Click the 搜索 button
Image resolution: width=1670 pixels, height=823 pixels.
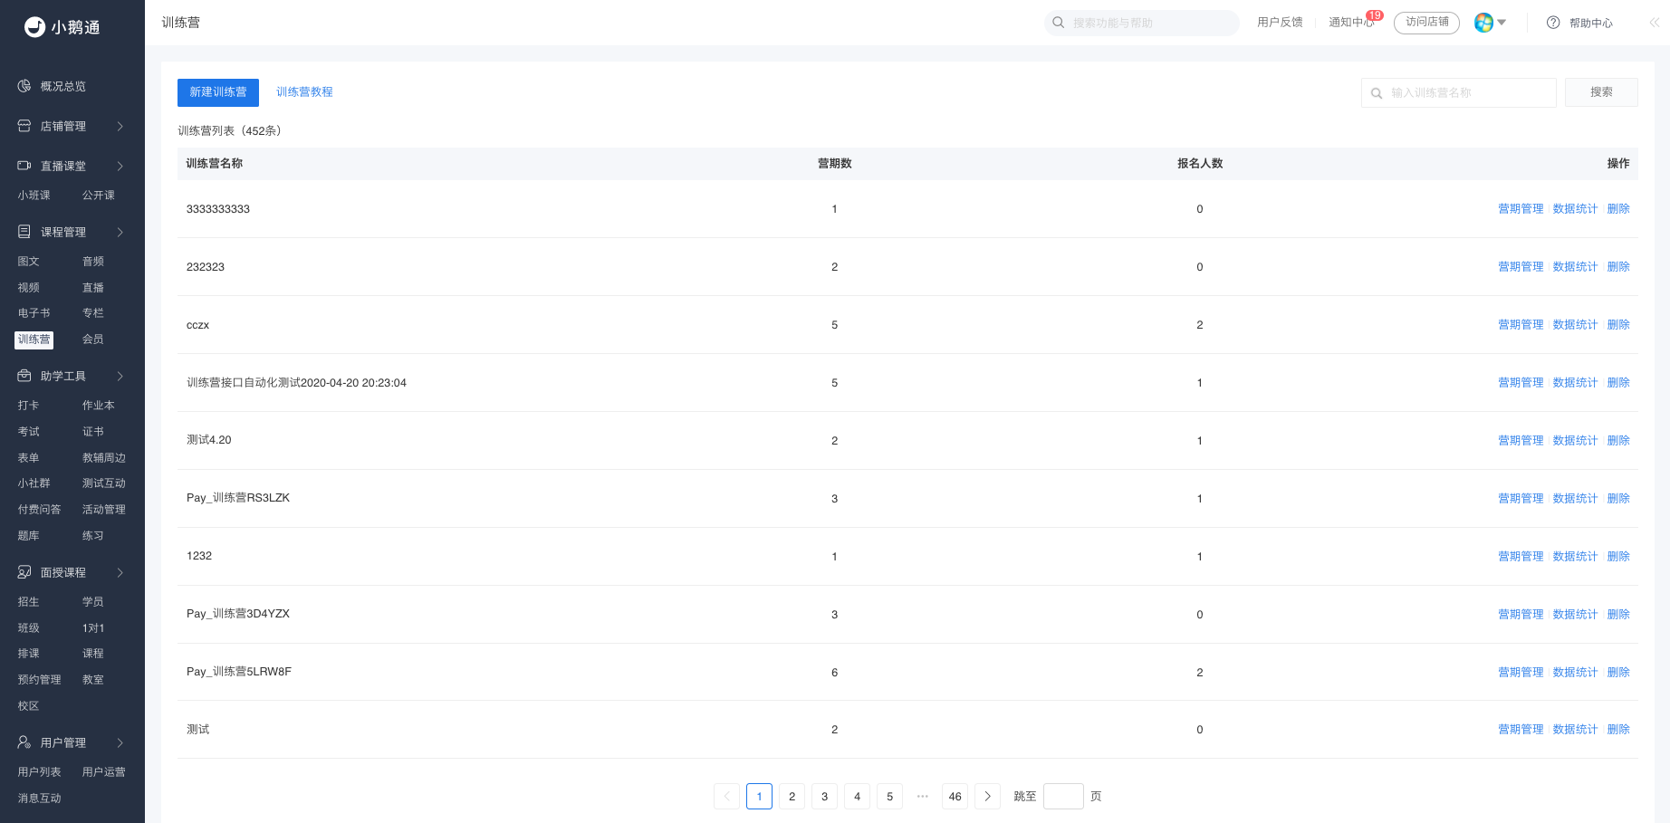(1601, 92)
